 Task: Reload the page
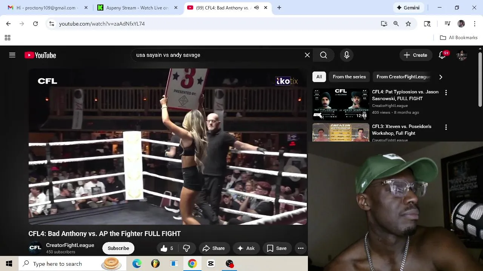[35, 24]
